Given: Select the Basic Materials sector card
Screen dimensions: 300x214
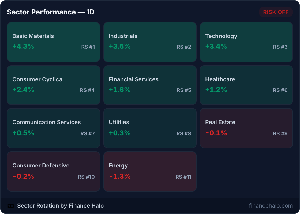Looking at the screenshot, I should 54,42.
